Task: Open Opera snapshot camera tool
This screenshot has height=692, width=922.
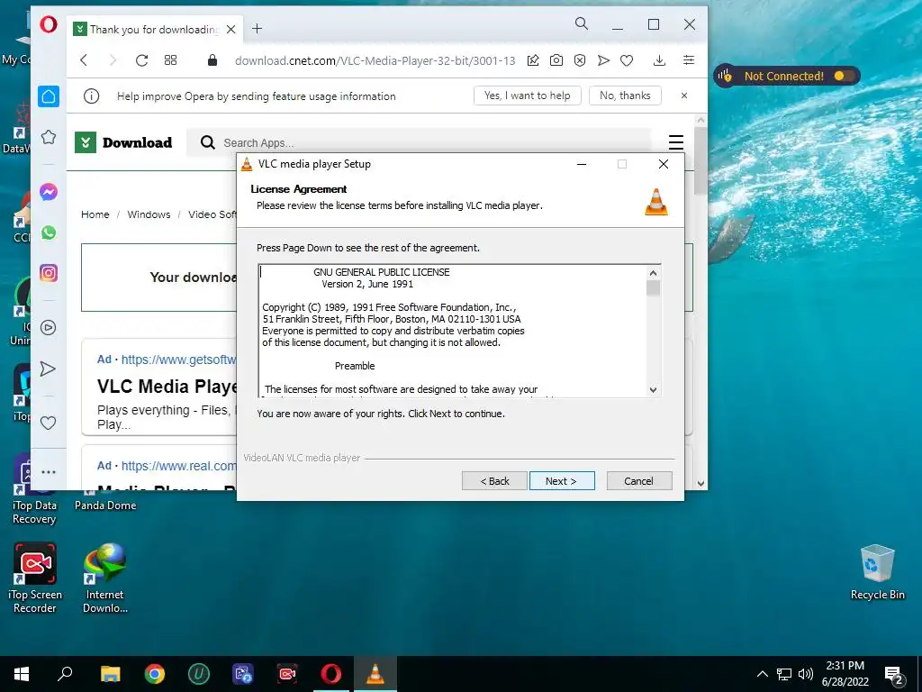Action: (x=556, y=60)
